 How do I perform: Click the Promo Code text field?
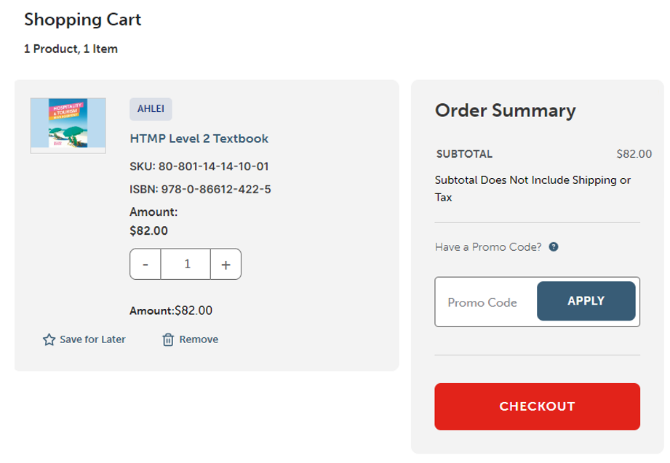[x=484, y=302]
